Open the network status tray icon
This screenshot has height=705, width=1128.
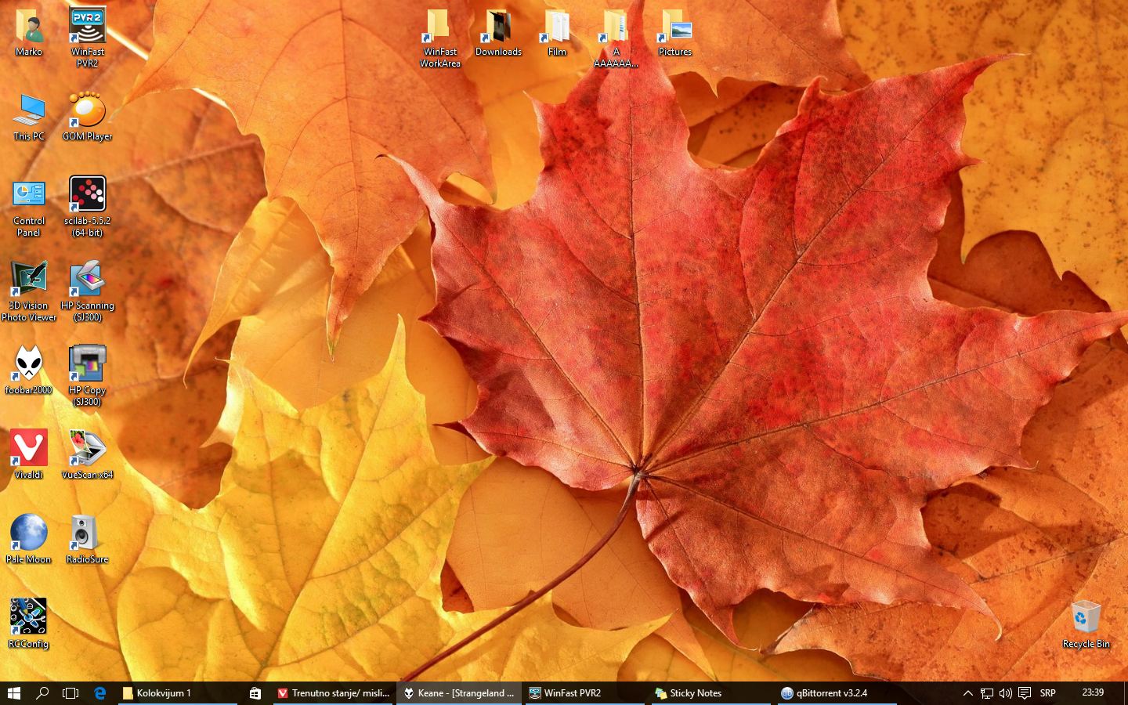pyautogui.click(x=987, y=693)
